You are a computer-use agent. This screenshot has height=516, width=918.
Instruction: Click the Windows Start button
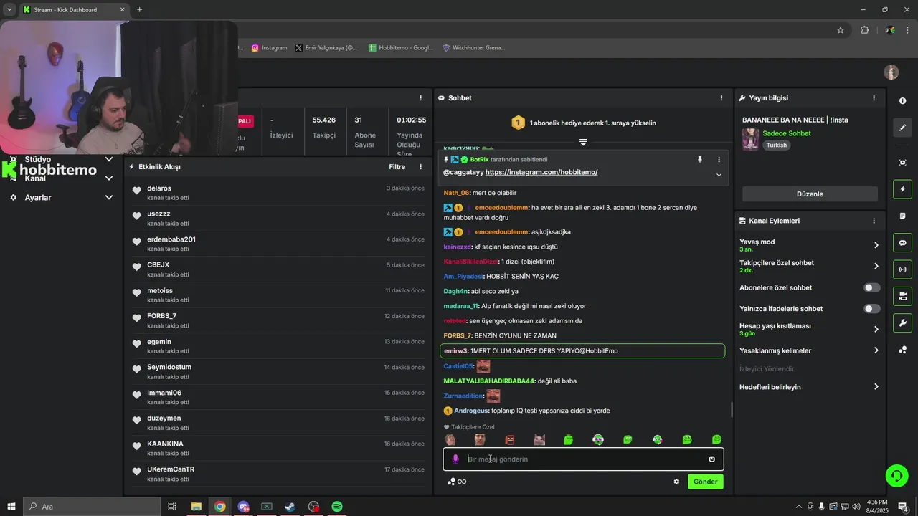11,507
